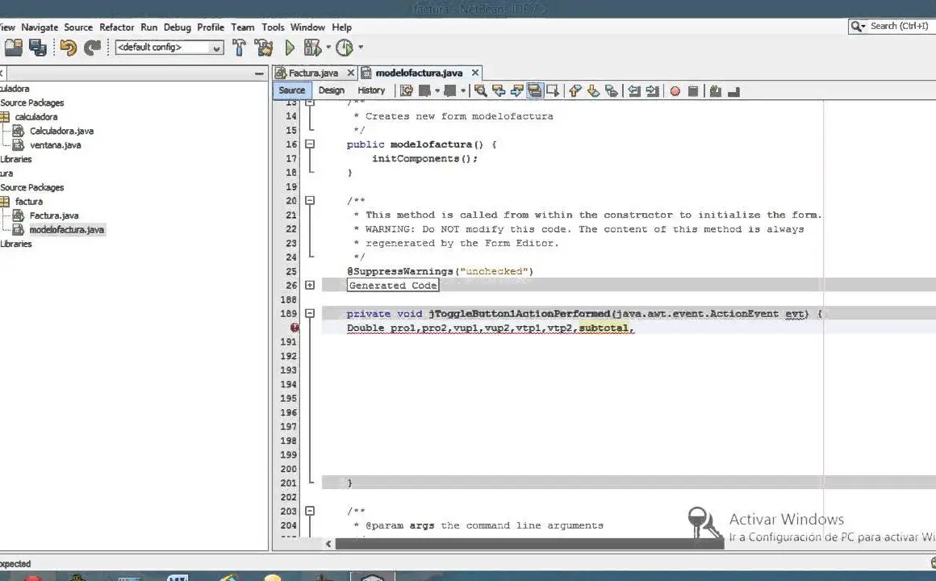The width and height of the screenshot is (936, 581).
Task: Toggle the Highlight Search button
Action: (x=534, y=90)
